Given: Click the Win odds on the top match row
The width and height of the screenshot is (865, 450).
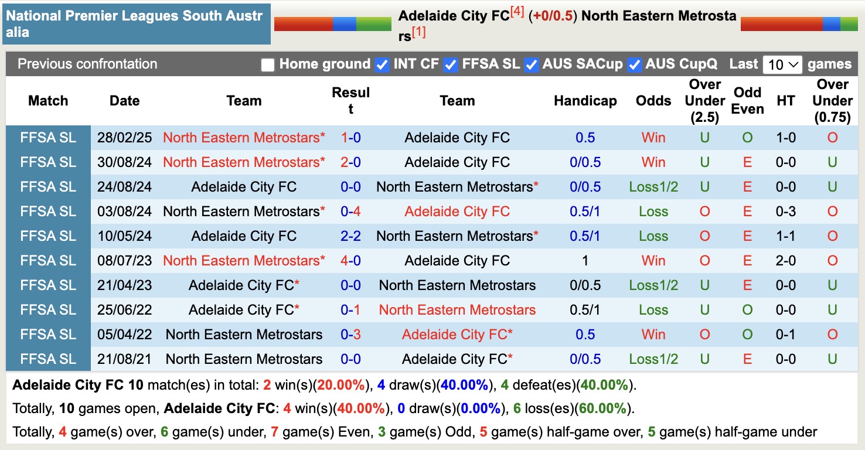Looking at the screenshot, I should tap(653, 138).
